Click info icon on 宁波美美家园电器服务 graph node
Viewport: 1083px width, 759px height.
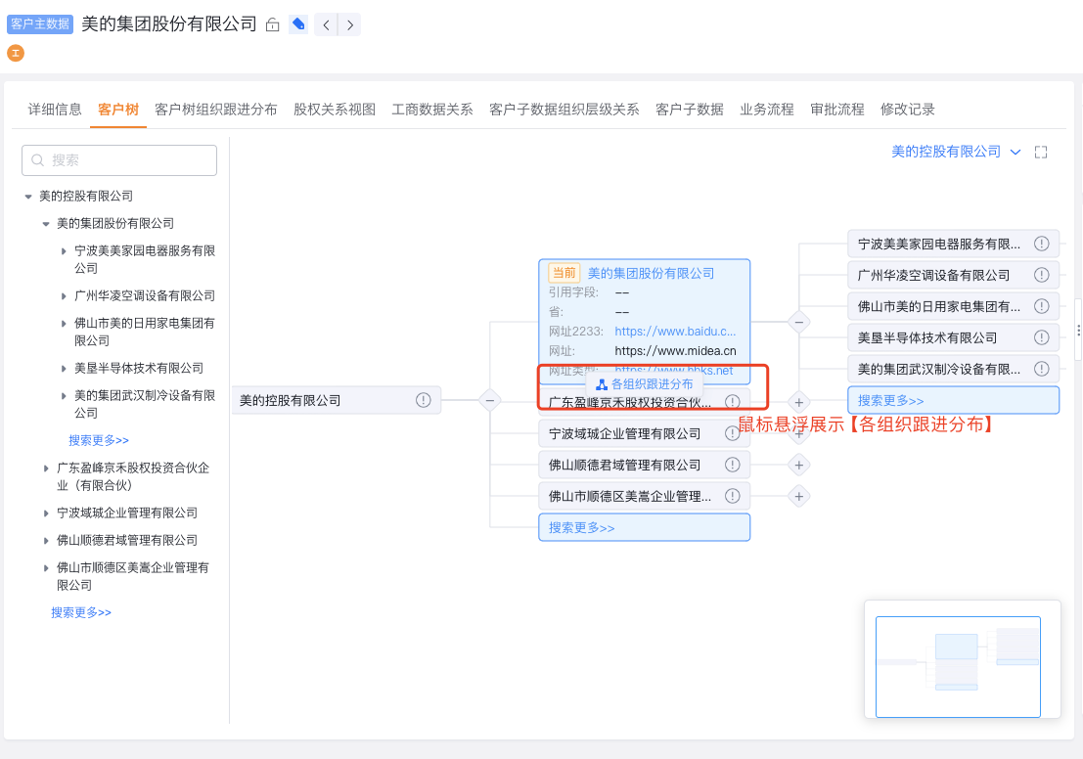[1042, 244]
